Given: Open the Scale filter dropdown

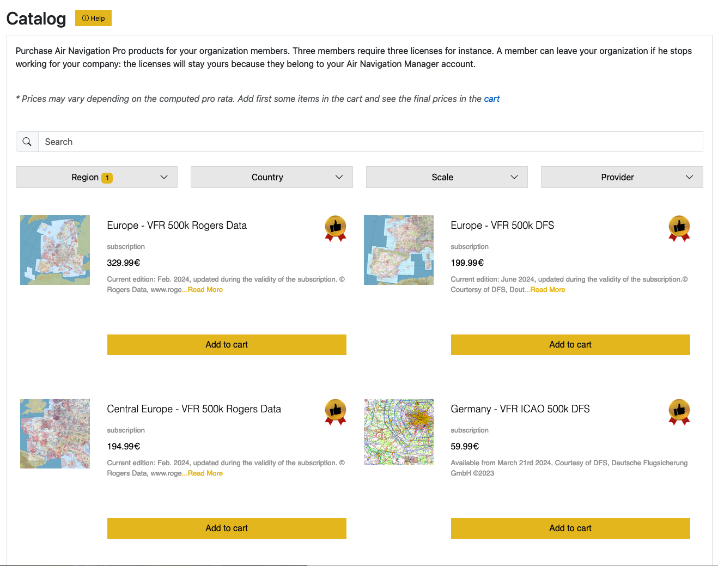Looking at the screenshot, I should click(x=447, y=177).
